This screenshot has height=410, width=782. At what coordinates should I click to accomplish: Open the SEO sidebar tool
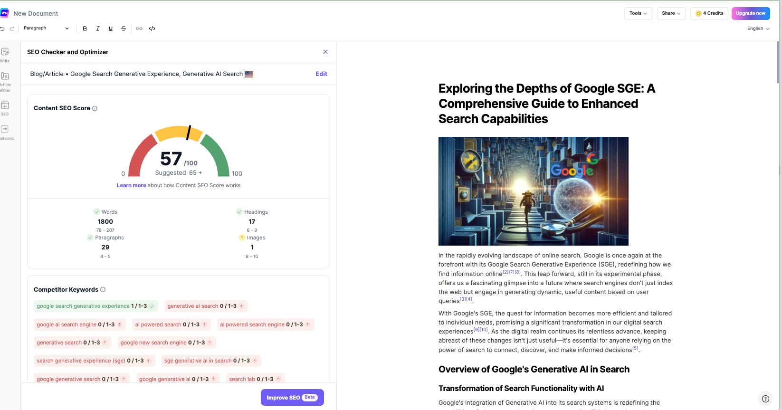(5, 108)
